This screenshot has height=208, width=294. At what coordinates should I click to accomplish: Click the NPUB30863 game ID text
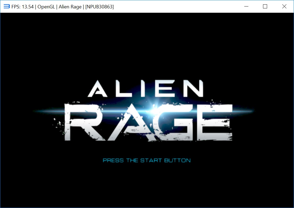point(99,7)
